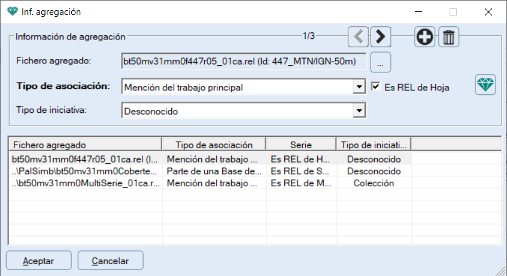Click the Tipo de iniciativa column header

click(374, 145)
